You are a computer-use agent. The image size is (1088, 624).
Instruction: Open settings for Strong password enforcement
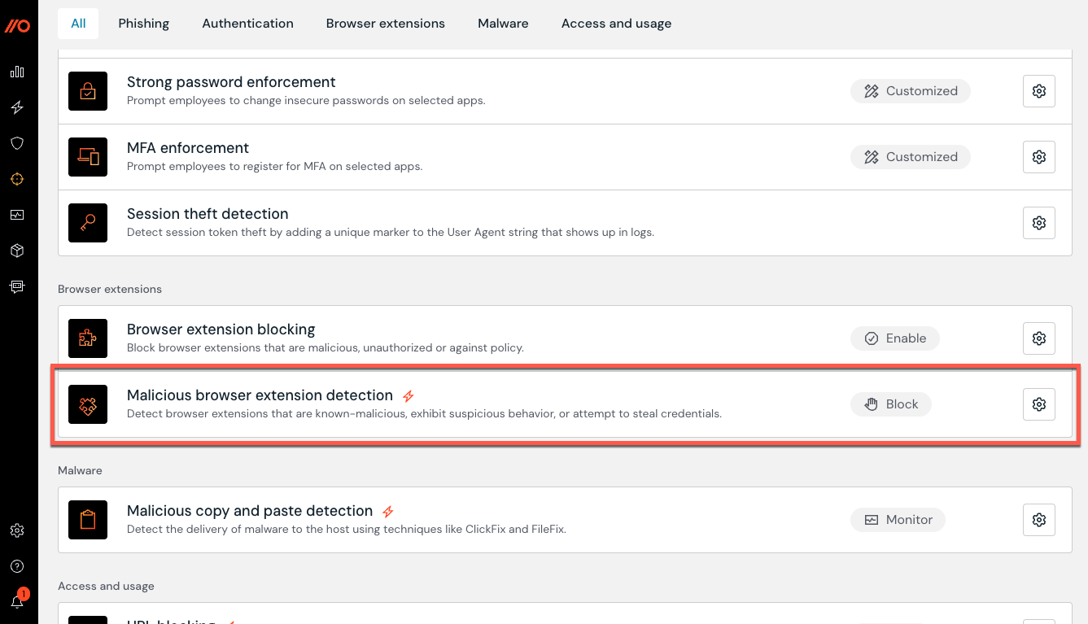tap(1038, 90)
